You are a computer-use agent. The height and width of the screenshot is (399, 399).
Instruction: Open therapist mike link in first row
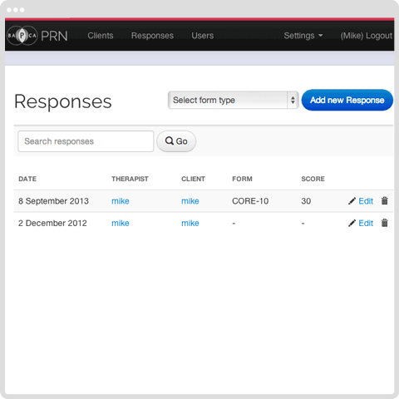121,201
